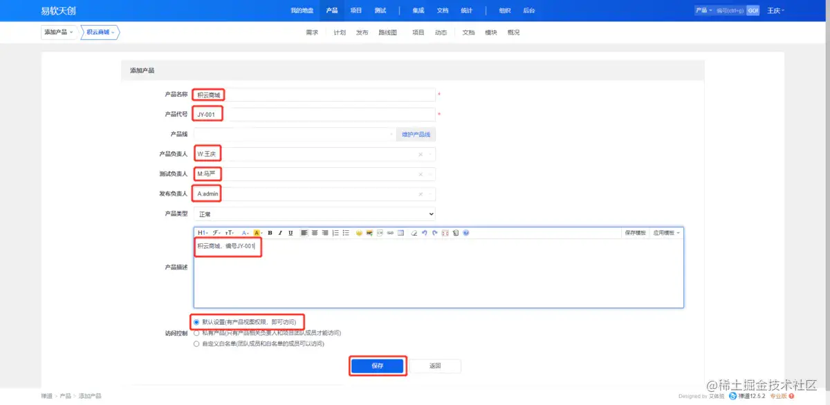Undo the last editor change
Viewport: 830px width, 405px height.
click(424, 233)
